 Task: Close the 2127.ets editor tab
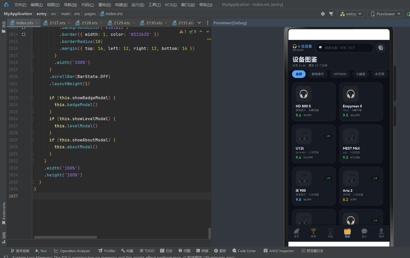point(69,23)
